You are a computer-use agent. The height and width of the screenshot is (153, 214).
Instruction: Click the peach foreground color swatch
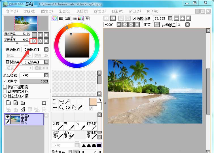pyautogui.click(x=93, y=102)
